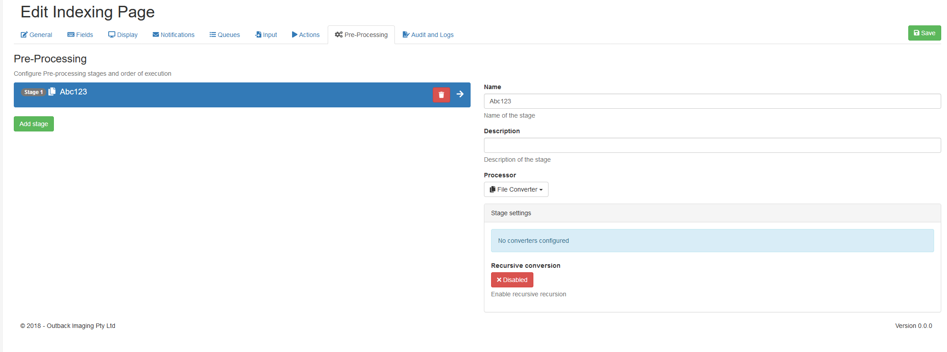This screenshot has width=947, height=352.
Task: Open the Audit and Logs tab
Action: (x=428, y=35)
